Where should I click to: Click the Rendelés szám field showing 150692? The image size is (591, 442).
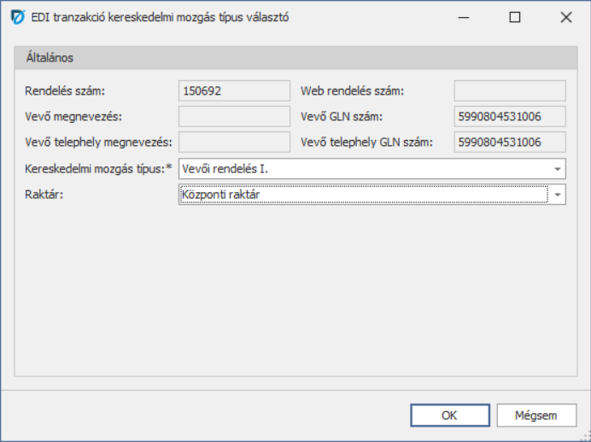(234, 90)
